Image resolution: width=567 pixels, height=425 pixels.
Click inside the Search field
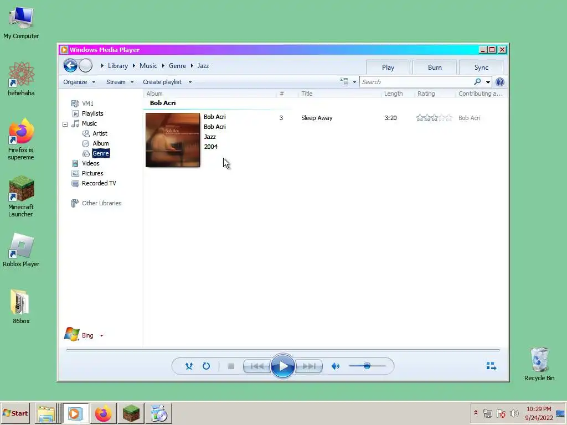[416, 82]
